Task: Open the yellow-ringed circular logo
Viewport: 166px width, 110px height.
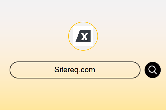Action: (x=83, y=36)
